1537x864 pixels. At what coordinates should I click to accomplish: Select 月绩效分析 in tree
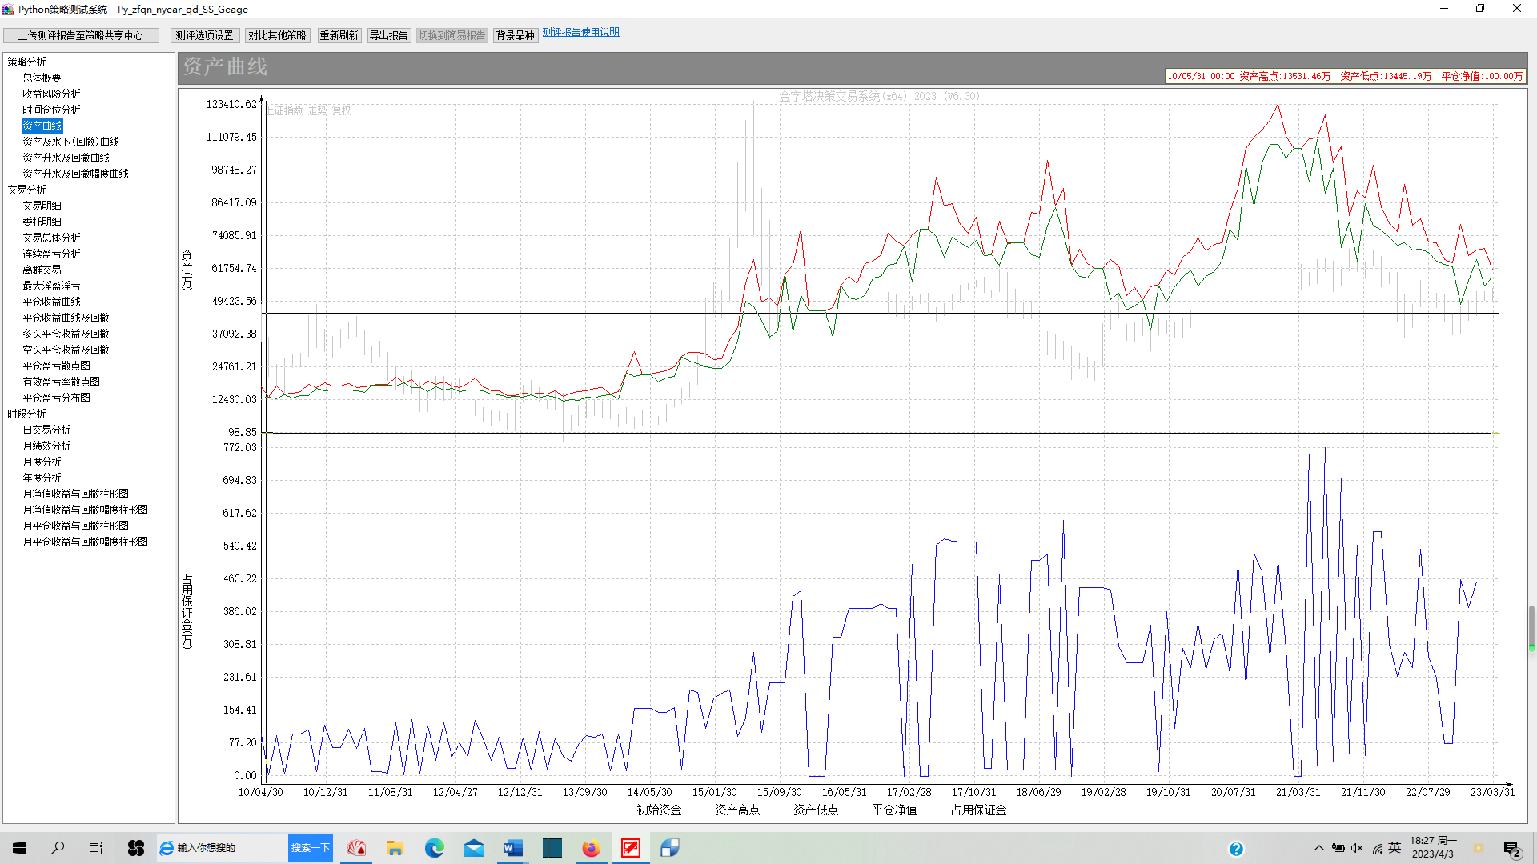(46, 446)
